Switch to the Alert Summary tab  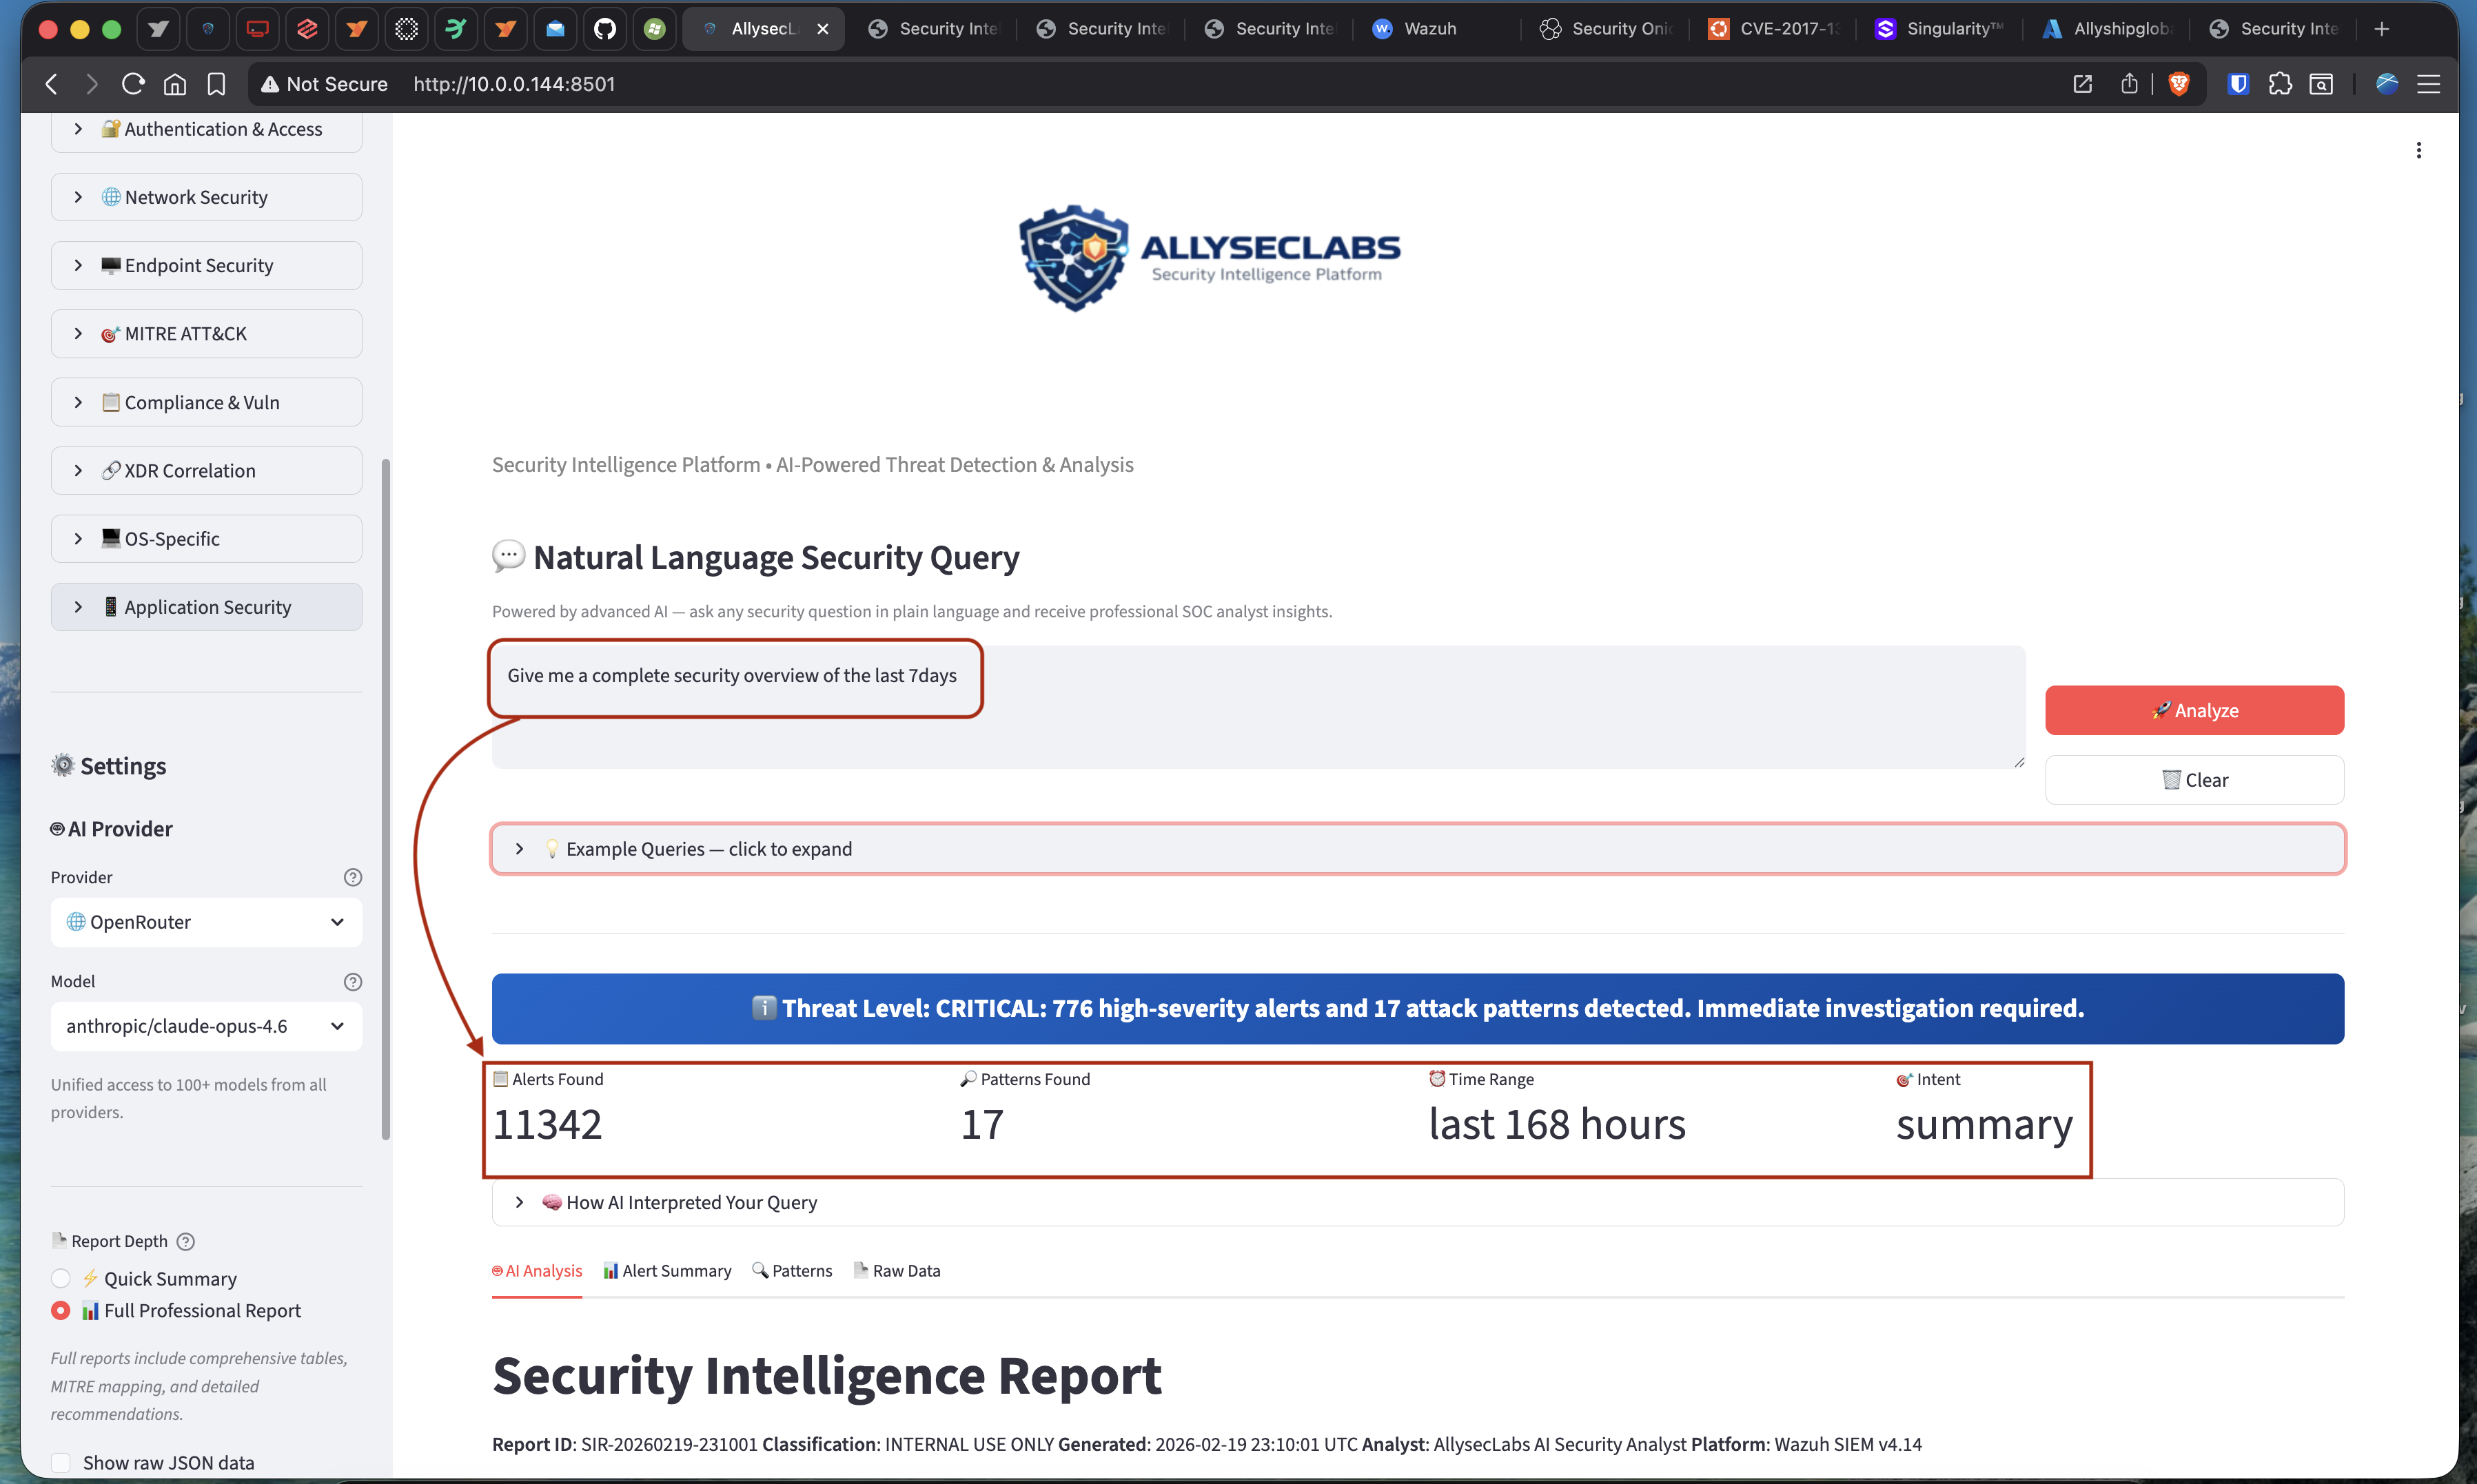(667, 1270)
